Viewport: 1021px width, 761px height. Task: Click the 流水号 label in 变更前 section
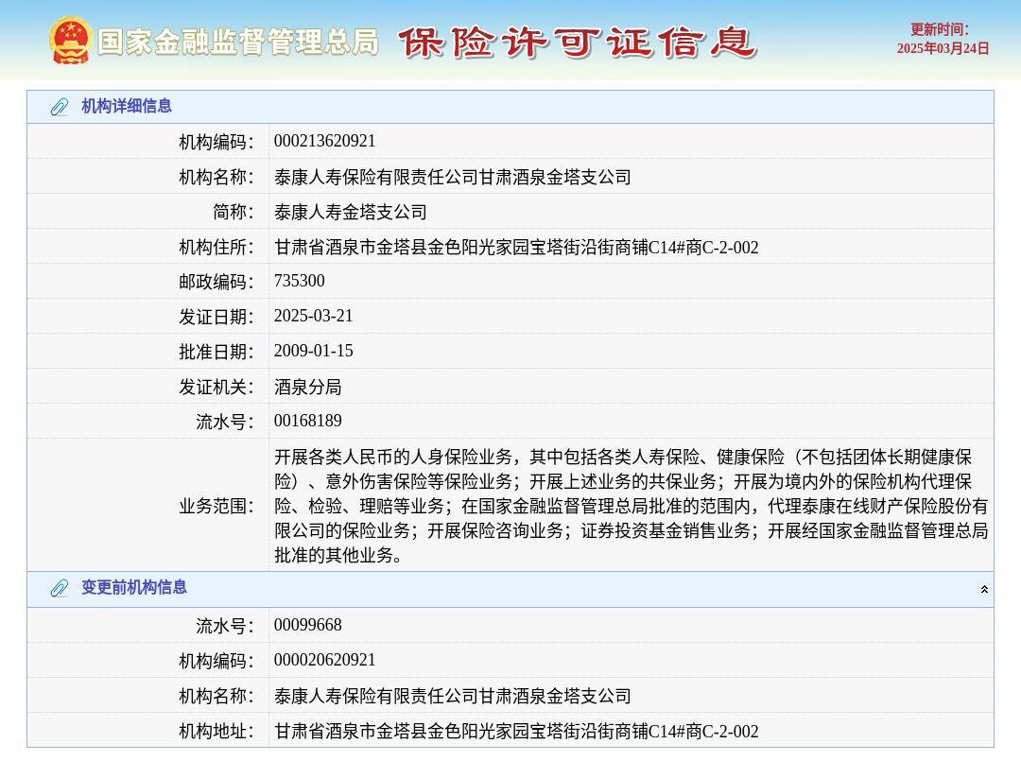coord(225,626)
